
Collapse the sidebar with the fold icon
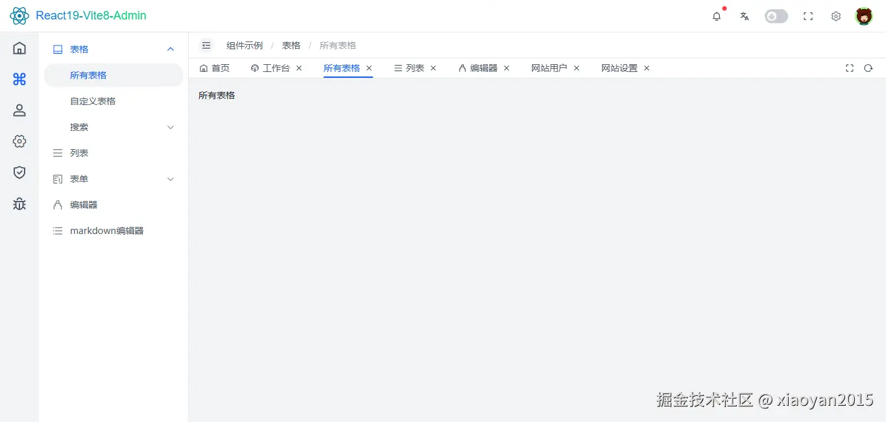(206, 45)
